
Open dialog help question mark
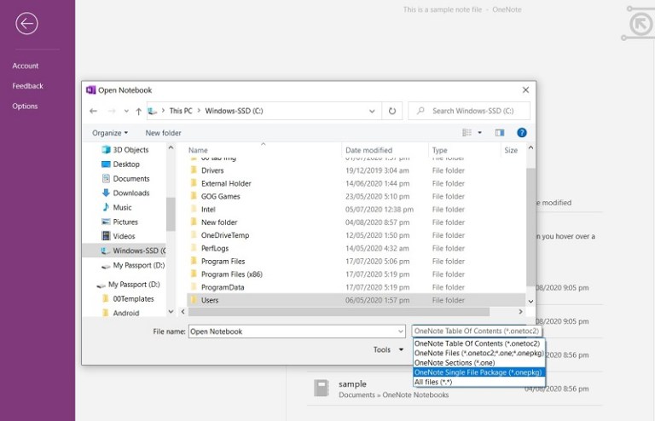522,133
